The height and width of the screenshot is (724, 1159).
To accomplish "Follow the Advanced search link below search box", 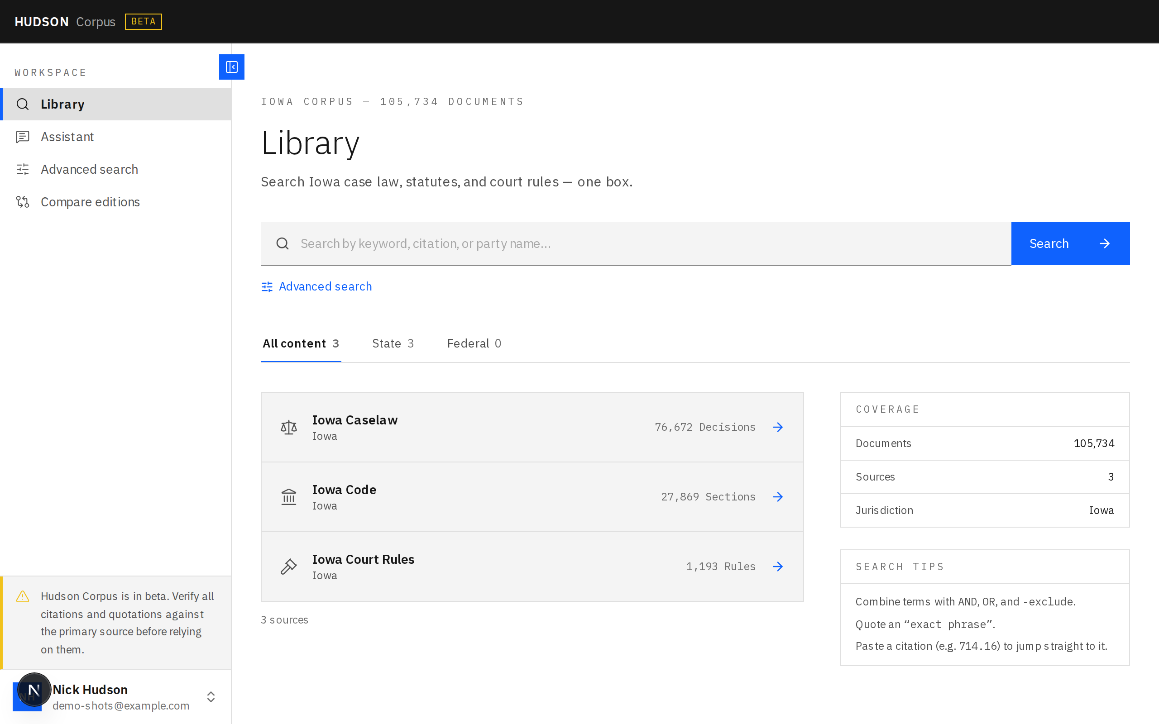I will 316,286.
